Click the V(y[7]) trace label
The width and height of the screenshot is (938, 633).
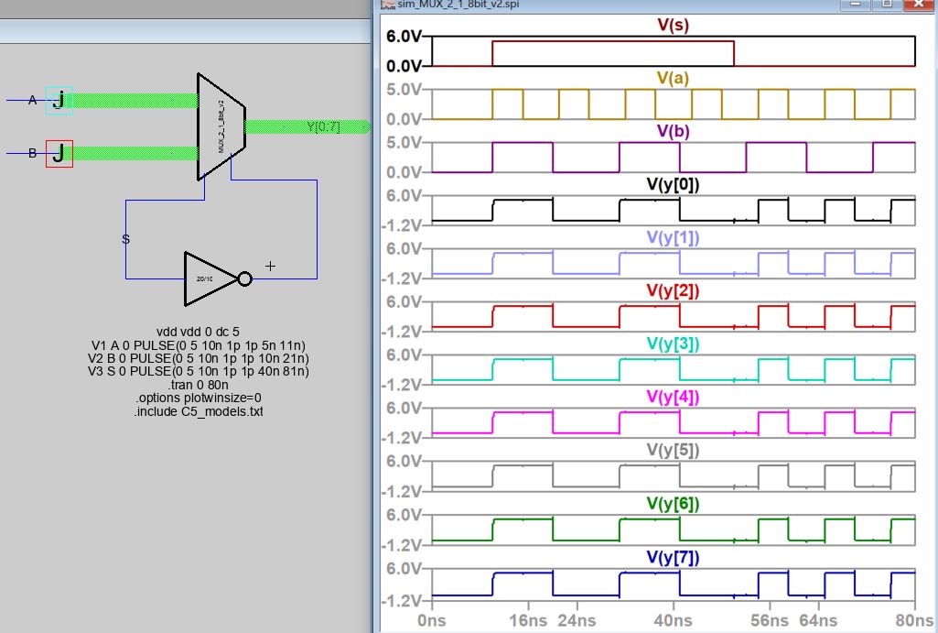coord(673,557)
